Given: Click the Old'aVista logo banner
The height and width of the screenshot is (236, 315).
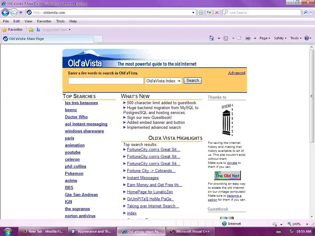Looking at the screenshot, I should tap(130, 58).
